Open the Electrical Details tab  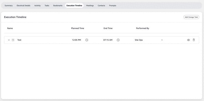point(23,6)
